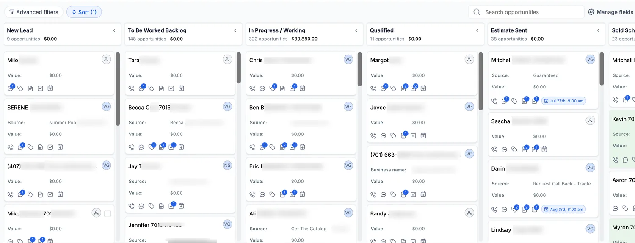635x243 pixels.
Task: Open the Margot opportunity card name
Action: (379, 61)
